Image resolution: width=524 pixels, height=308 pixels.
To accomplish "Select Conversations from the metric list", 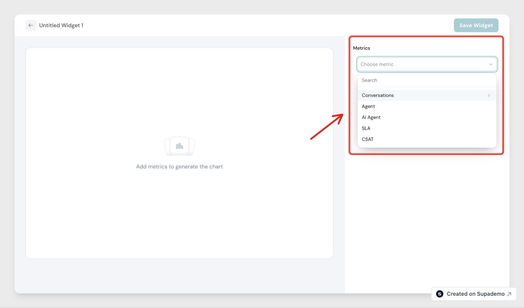I will [427, 95].
